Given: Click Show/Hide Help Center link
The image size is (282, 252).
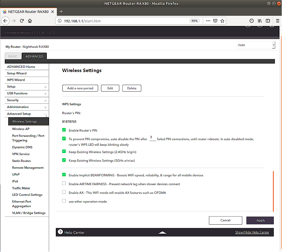Looking at the screenshot, I should (252, 233).
